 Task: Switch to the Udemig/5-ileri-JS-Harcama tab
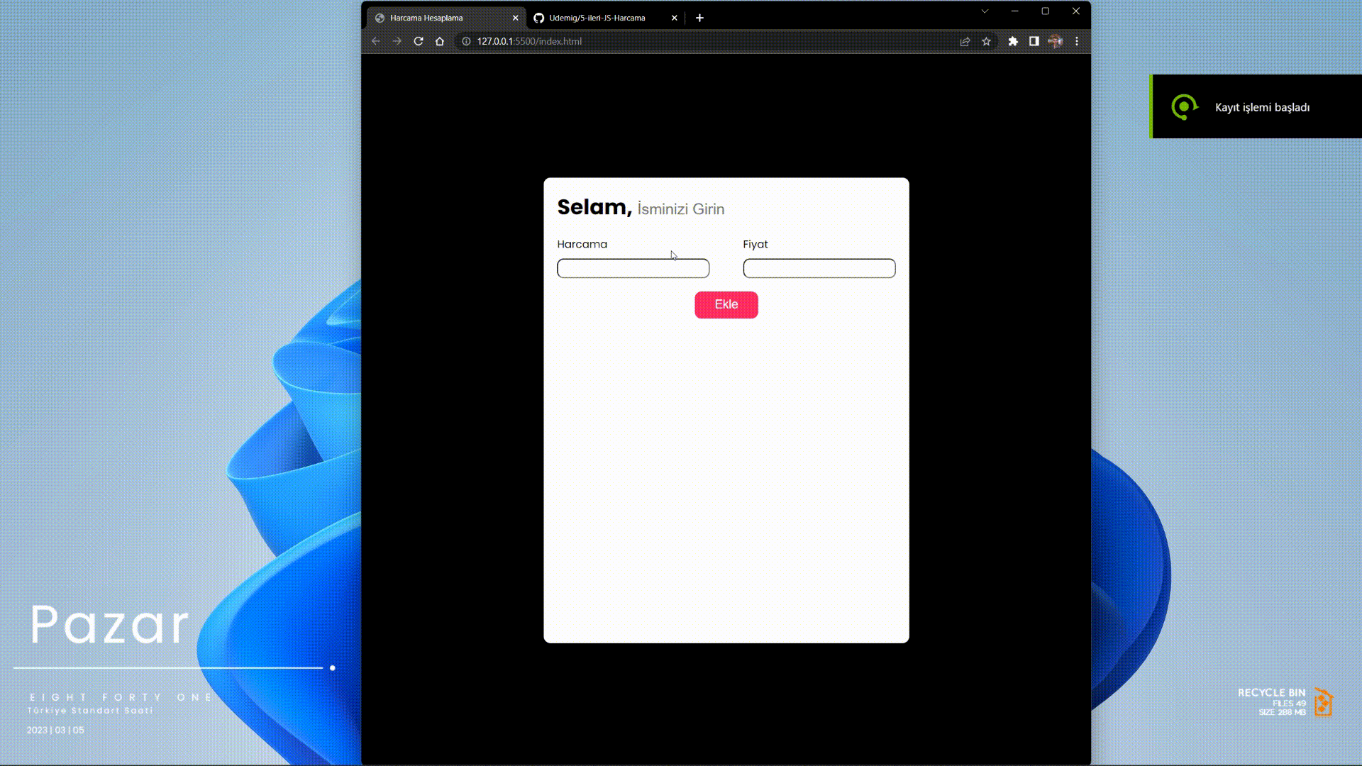pos(597,18)
